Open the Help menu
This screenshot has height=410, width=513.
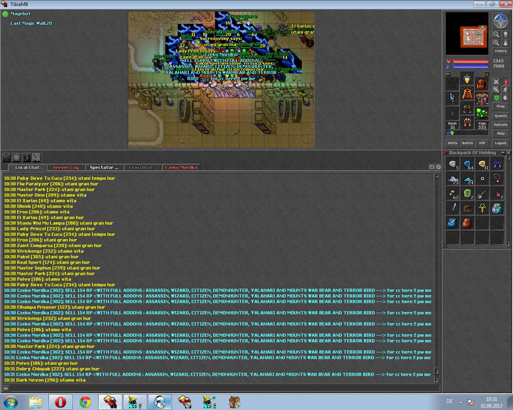(x=501, y=134)
